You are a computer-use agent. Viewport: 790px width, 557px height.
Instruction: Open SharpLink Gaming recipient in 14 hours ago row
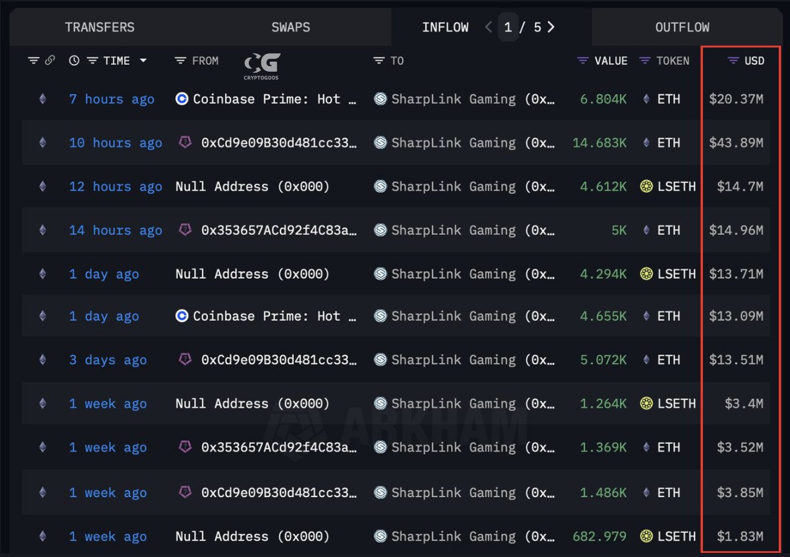(x=473, y=230)
